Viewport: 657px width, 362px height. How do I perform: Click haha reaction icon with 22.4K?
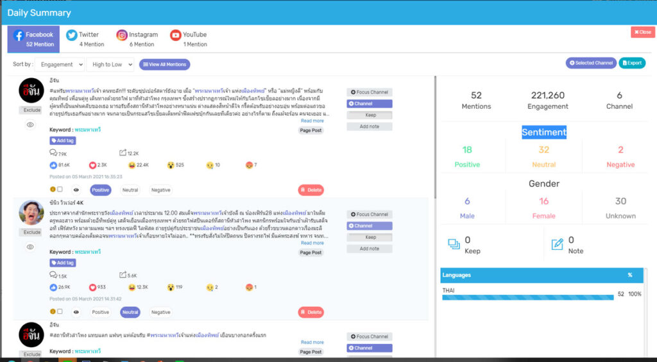pyautogui.click(x=132, y=165)
